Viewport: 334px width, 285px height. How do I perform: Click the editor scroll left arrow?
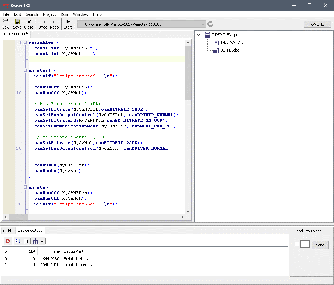click(x=6, y=217)
